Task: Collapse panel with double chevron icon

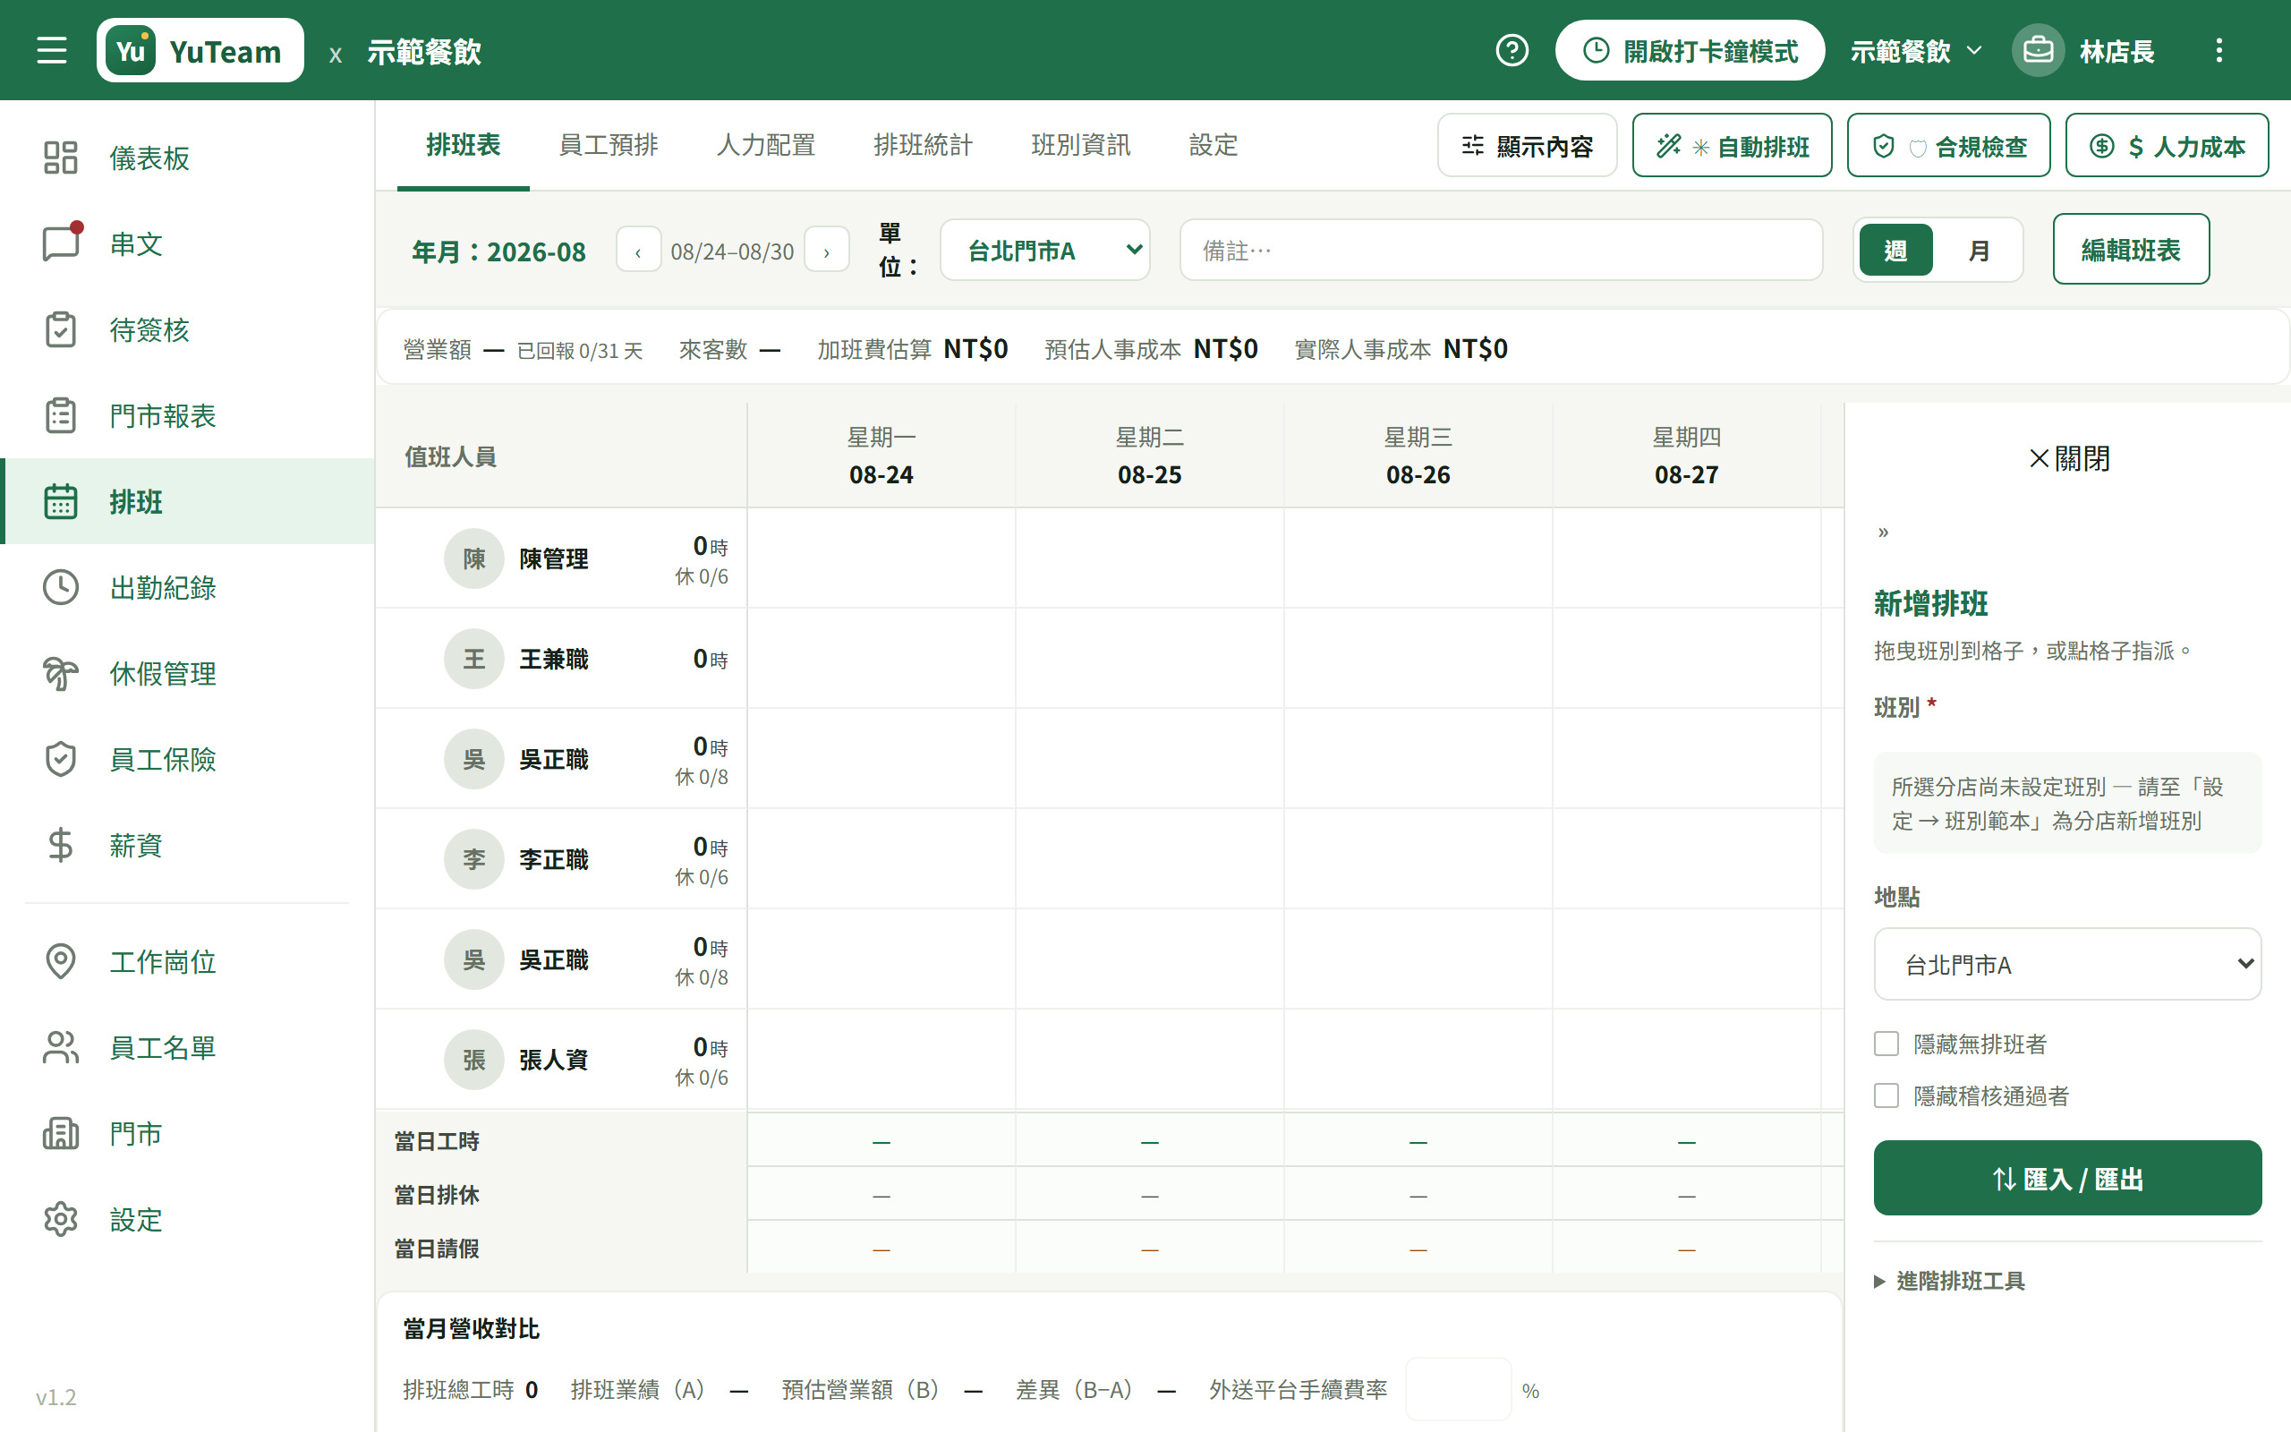Action: (1883, 533)
